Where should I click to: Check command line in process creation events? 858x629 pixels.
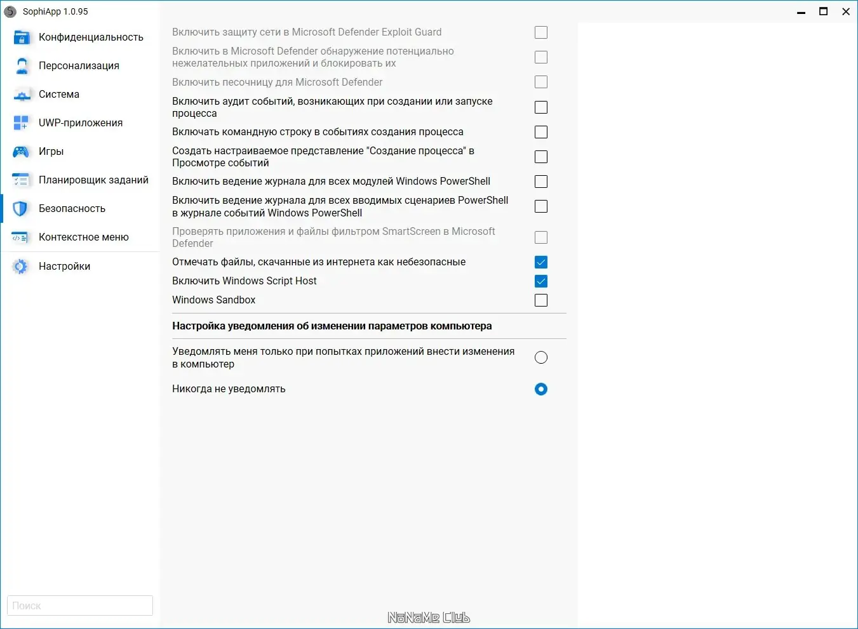(541, 132)
